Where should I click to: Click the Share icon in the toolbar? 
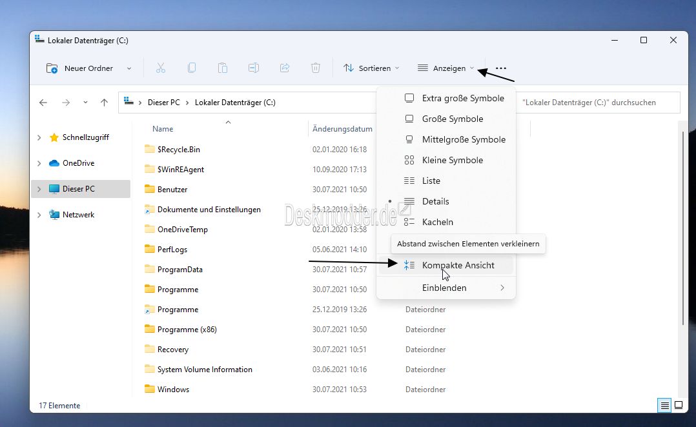click(285, 68)
